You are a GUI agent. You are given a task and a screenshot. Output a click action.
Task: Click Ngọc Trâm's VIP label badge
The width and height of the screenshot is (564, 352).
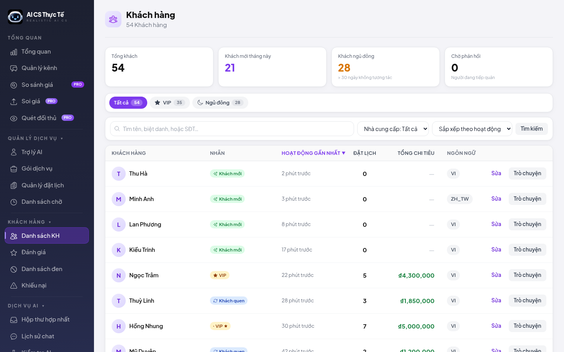click(x=220, y=275)
